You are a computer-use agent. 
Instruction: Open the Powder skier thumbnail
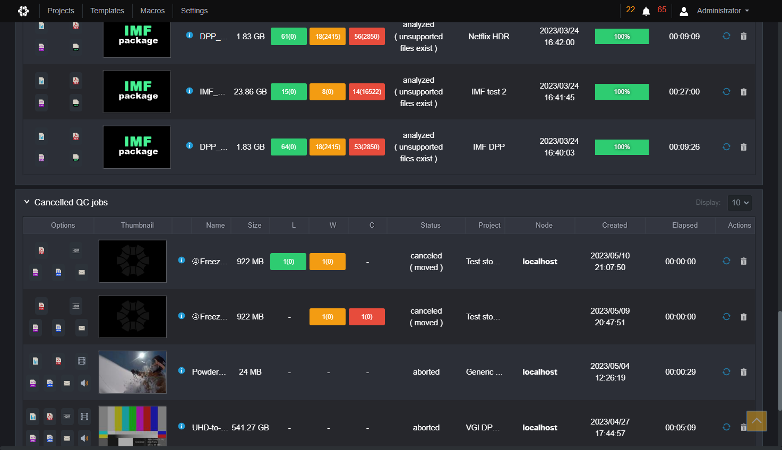point(133,372)
